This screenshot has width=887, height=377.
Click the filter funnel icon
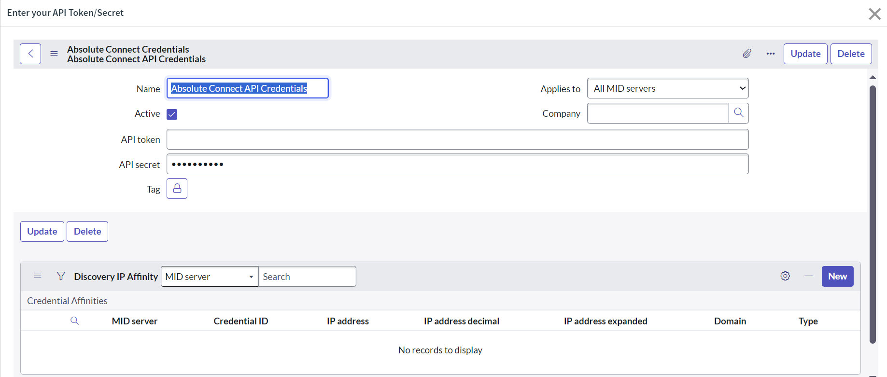point(61,276)
